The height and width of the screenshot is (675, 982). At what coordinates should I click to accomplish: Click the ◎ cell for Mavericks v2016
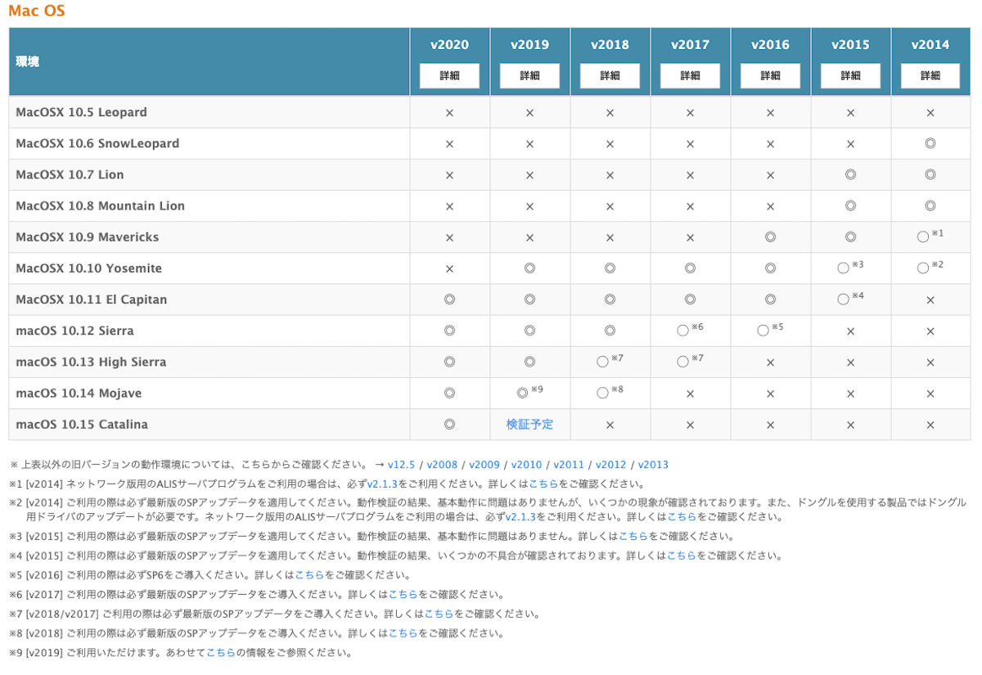pos(770,236)
